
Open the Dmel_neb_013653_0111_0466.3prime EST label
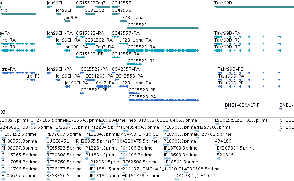click(x=157, y=120)
